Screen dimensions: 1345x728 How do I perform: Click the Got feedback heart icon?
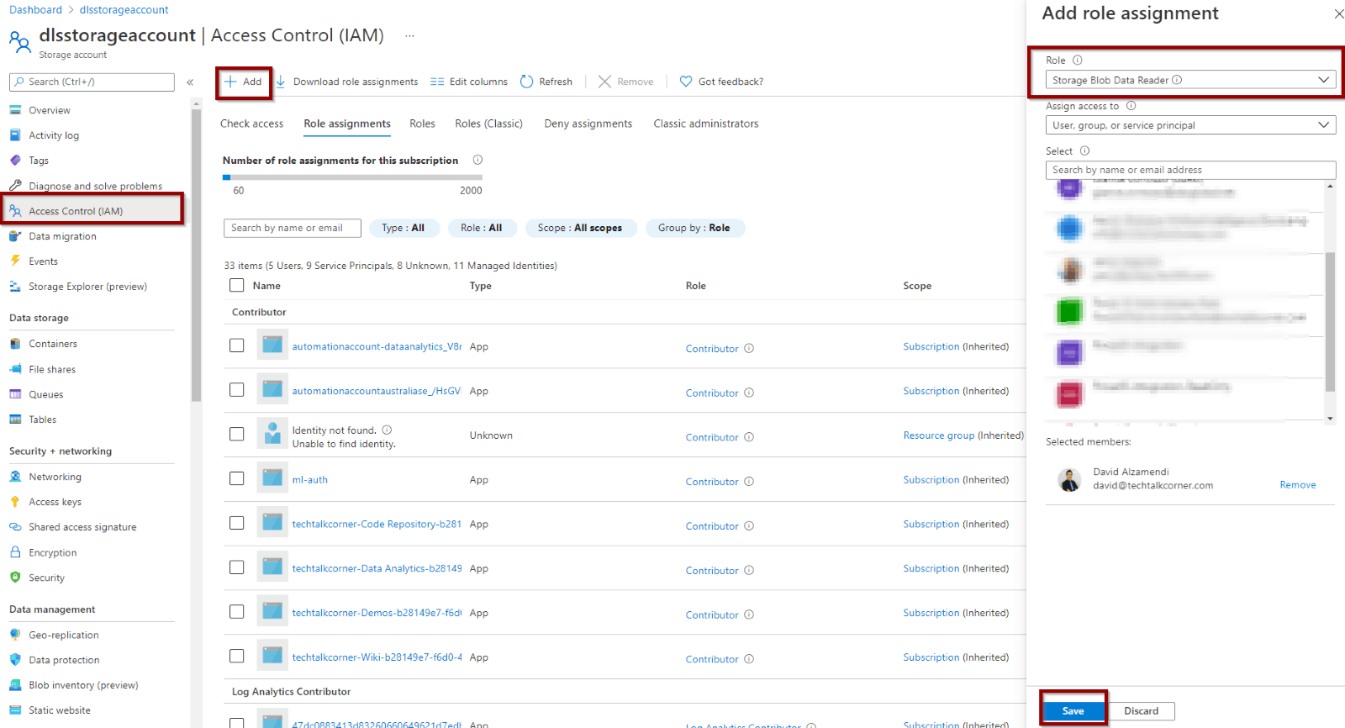click(686, 82)
